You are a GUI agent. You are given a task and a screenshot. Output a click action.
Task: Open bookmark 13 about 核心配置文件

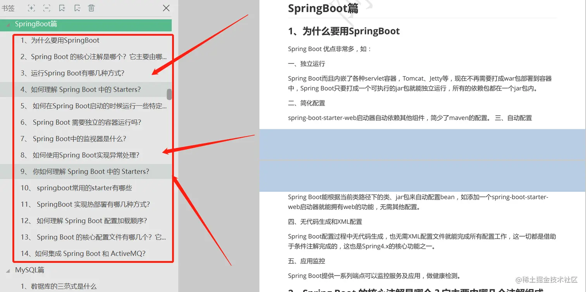click(x=93, y=237)
